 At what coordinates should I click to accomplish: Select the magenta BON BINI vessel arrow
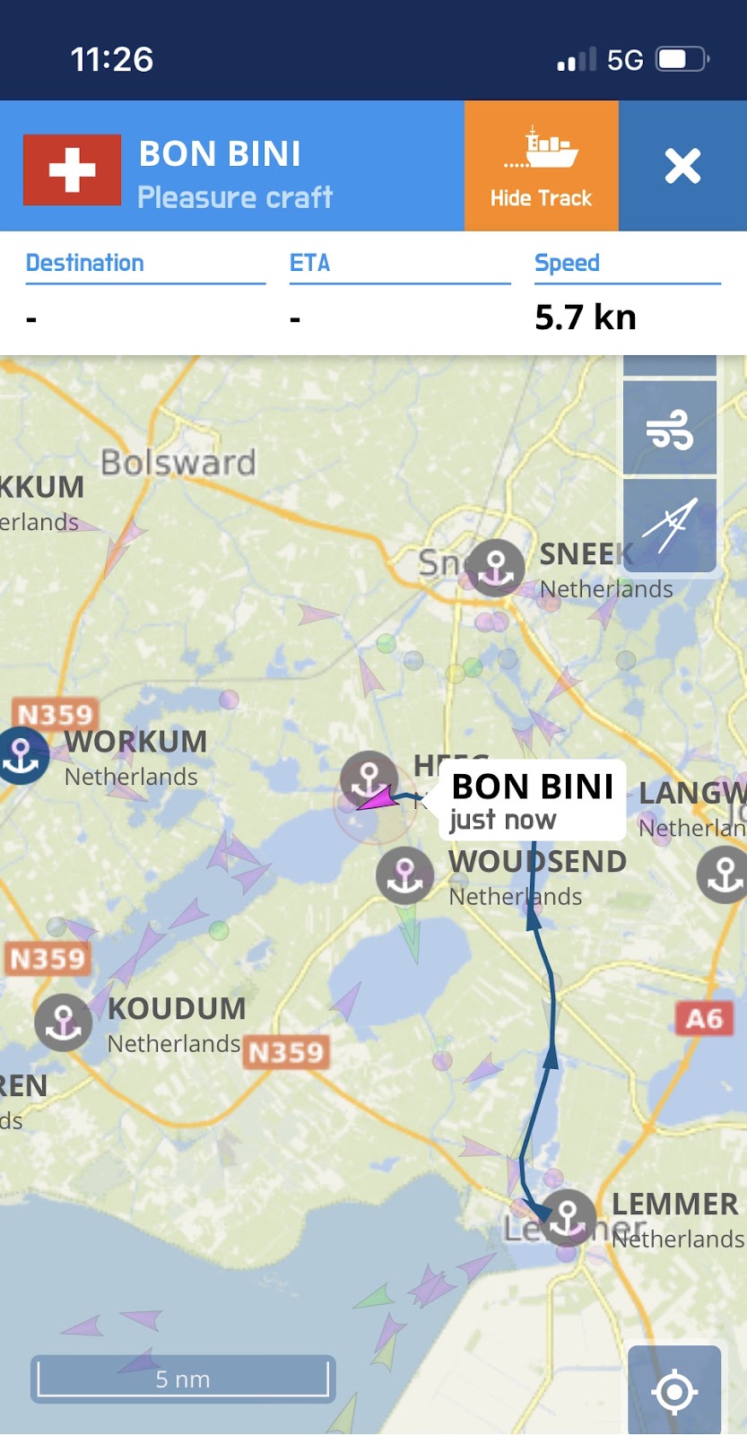pyautogui.click(x=376, y=798)
